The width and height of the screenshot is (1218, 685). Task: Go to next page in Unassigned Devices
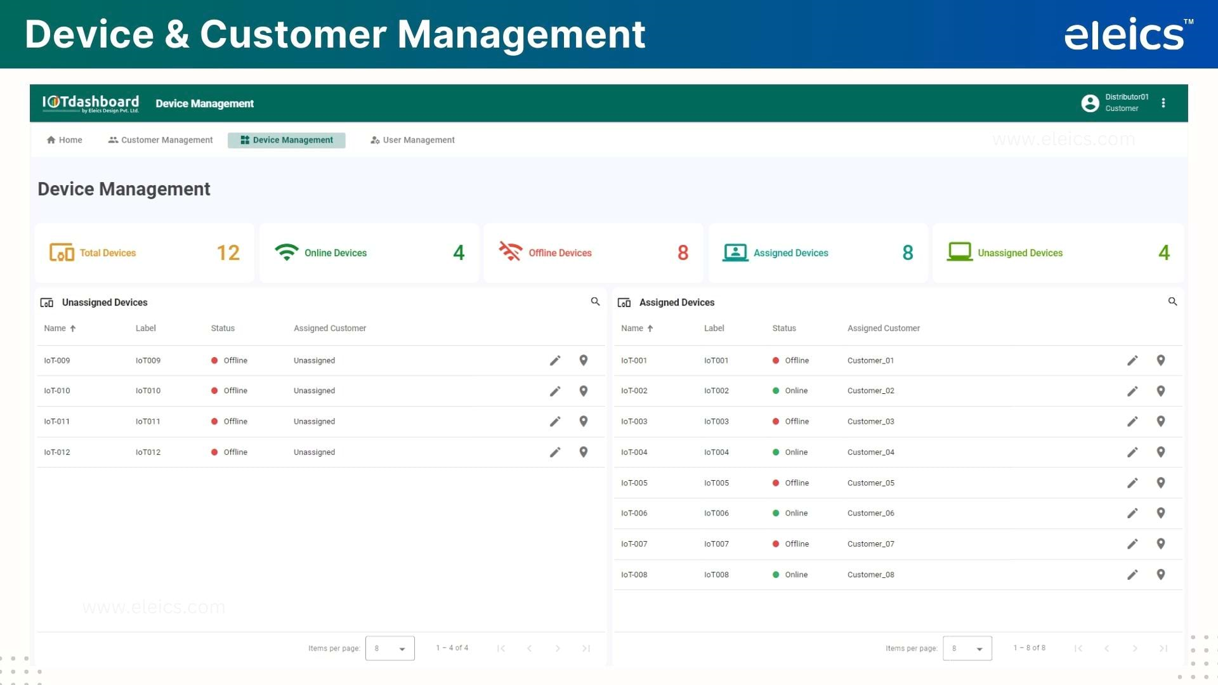(558, 648)
